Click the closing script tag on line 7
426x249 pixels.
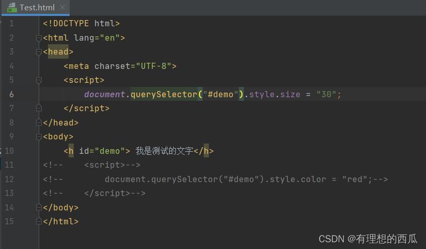click(87, 109)
